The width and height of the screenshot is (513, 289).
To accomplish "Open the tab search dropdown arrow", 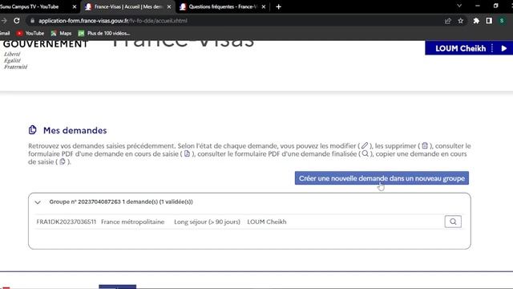I will coord(459,6).
